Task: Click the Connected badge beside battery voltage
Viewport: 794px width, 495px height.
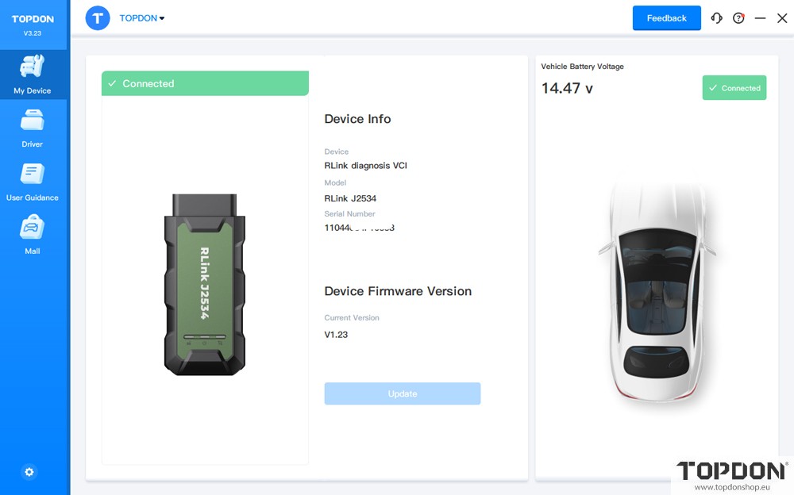Action: (x=734, y=88)
